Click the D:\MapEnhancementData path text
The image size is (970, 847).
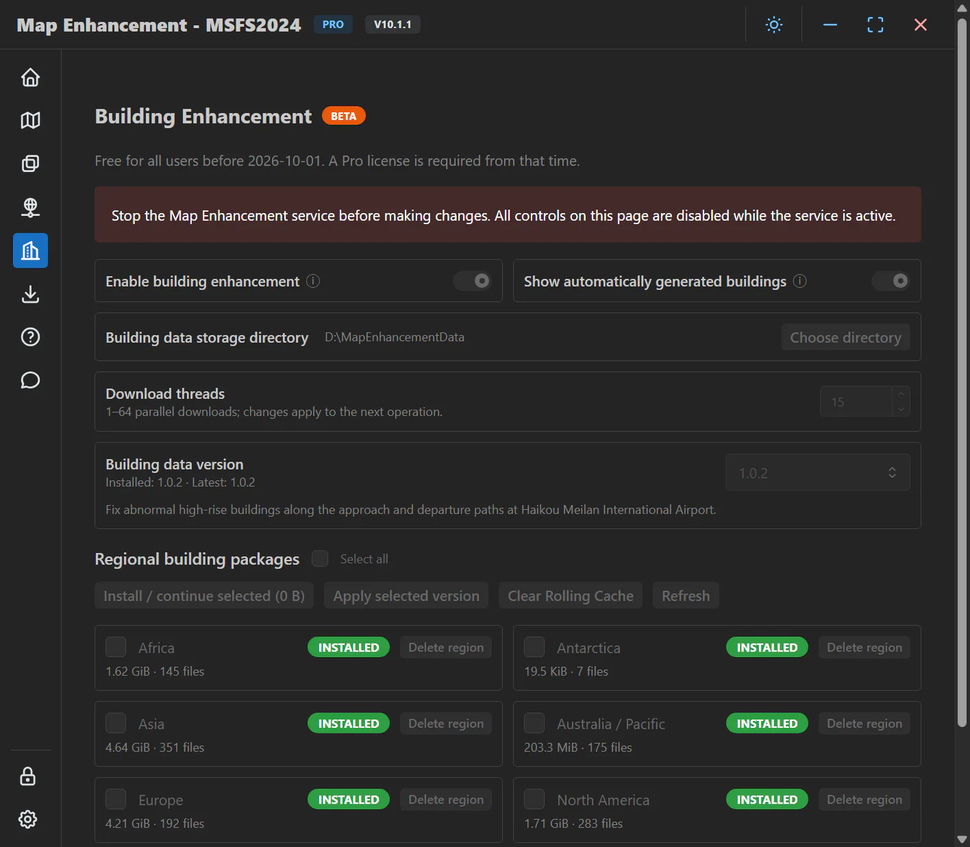pyautogui.click(x=395, y=336)
